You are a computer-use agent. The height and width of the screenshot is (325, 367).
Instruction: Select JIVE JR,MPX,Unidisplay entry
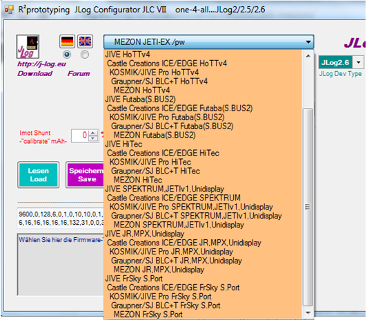203,234
